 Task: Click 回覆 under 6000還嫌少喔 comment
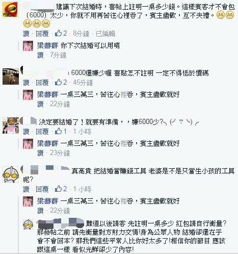coord(42,83)
